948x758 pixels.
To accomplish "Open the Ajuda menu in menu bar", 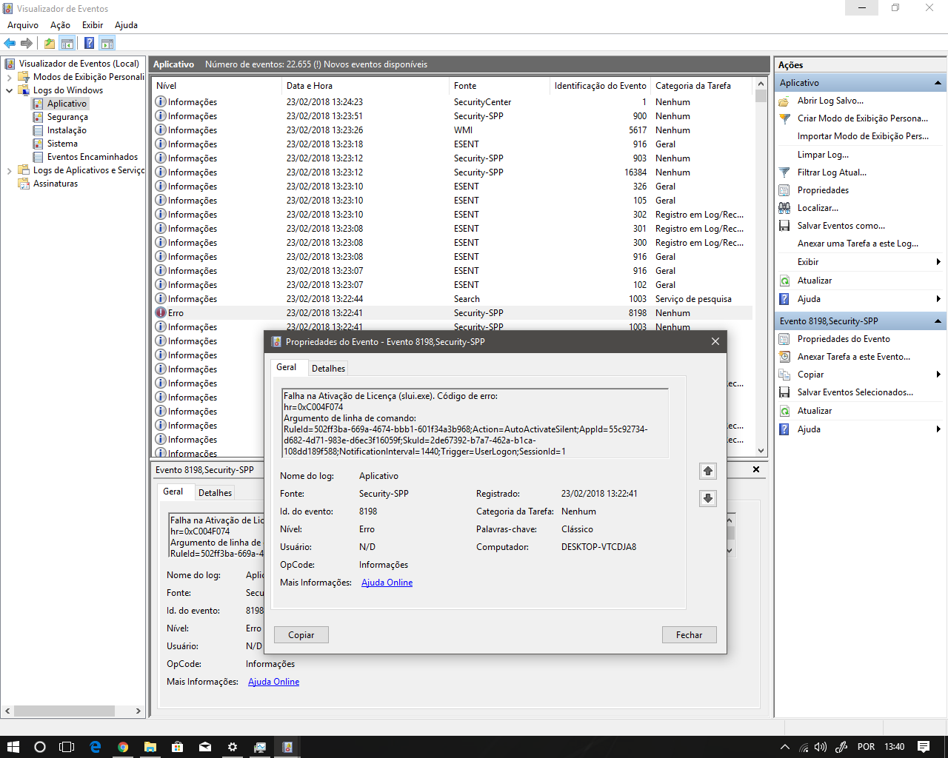I will click(x=126, y=25).
